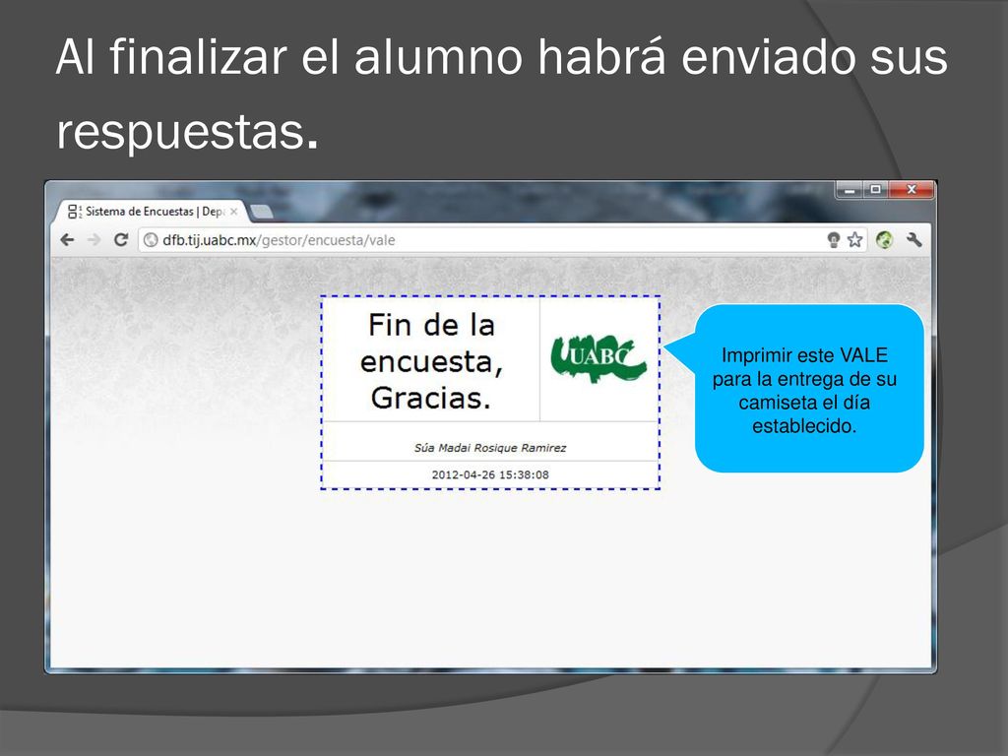This screenshot has height=756, width=1008.
Task: Open the wrench settings menu
Action: pyautogui.click(x=913, y=240)
